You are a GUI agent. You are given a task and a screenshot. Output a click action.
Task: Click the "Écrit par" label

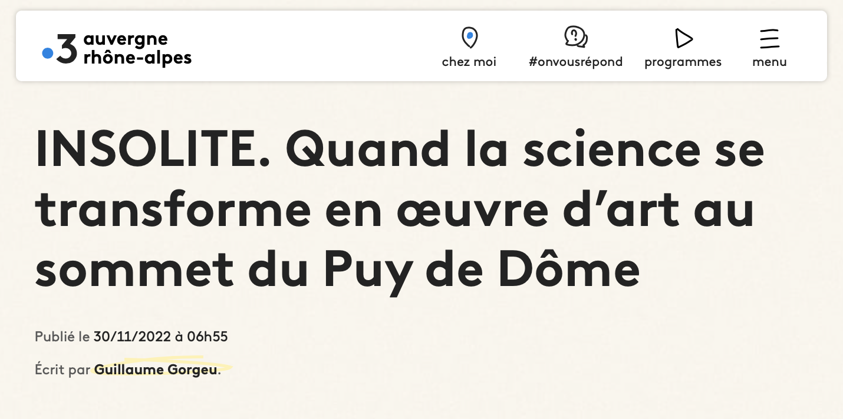tap(62, 370)
